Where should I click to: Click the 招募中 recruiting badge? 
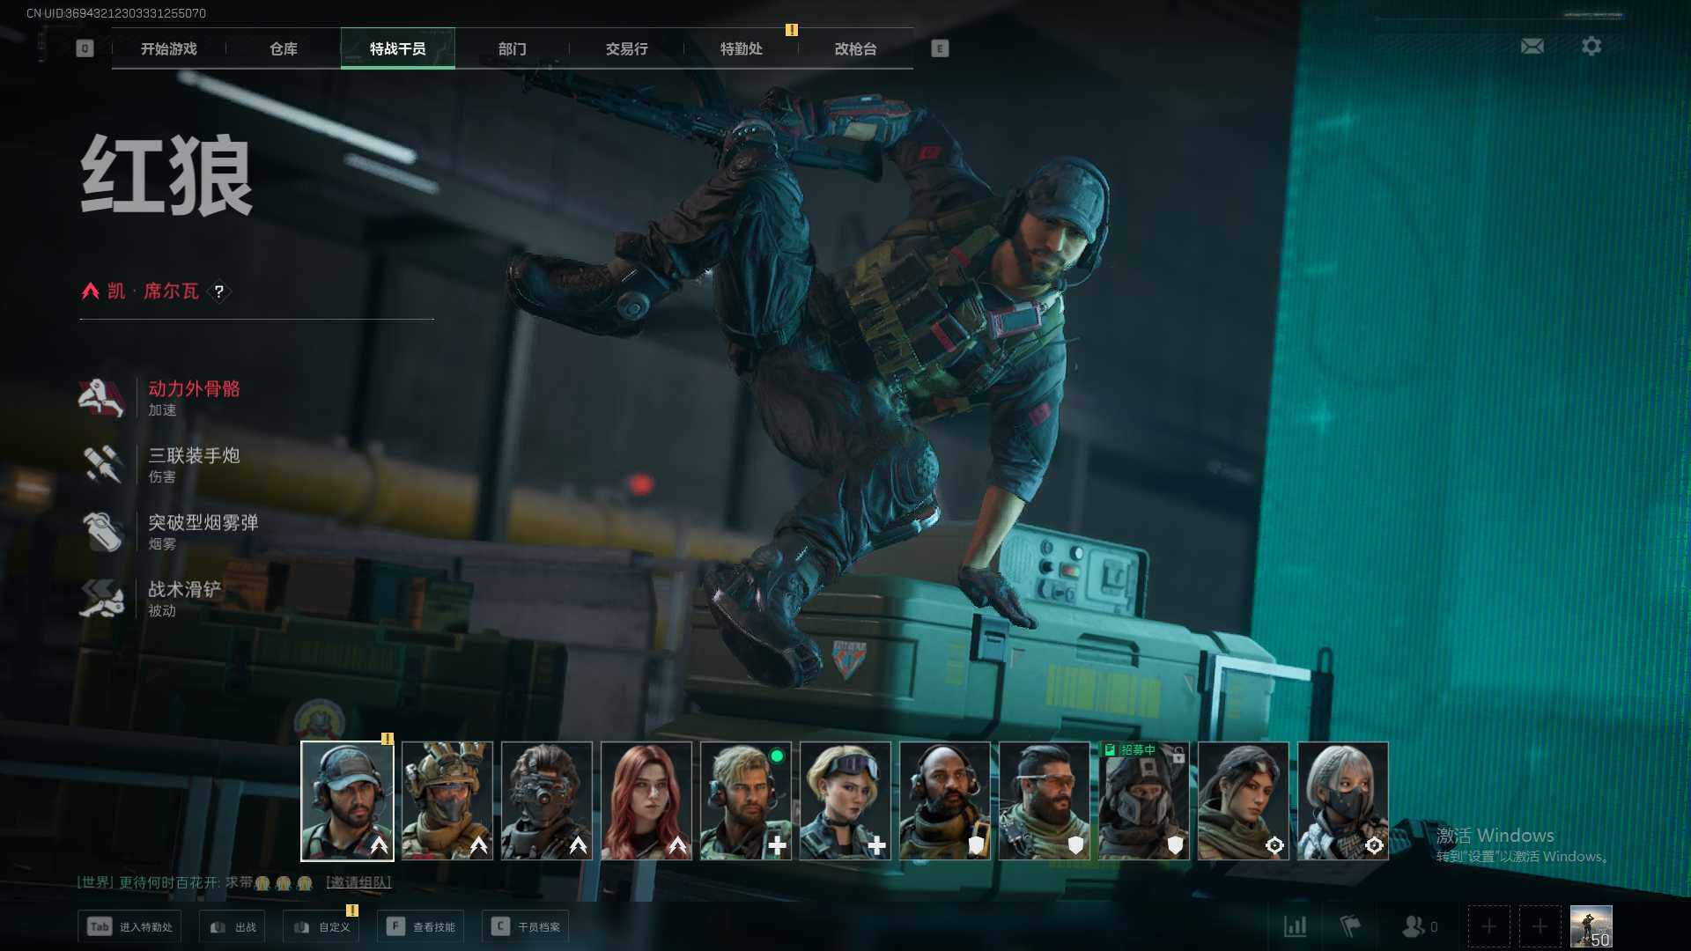[x=1131, y=750]
